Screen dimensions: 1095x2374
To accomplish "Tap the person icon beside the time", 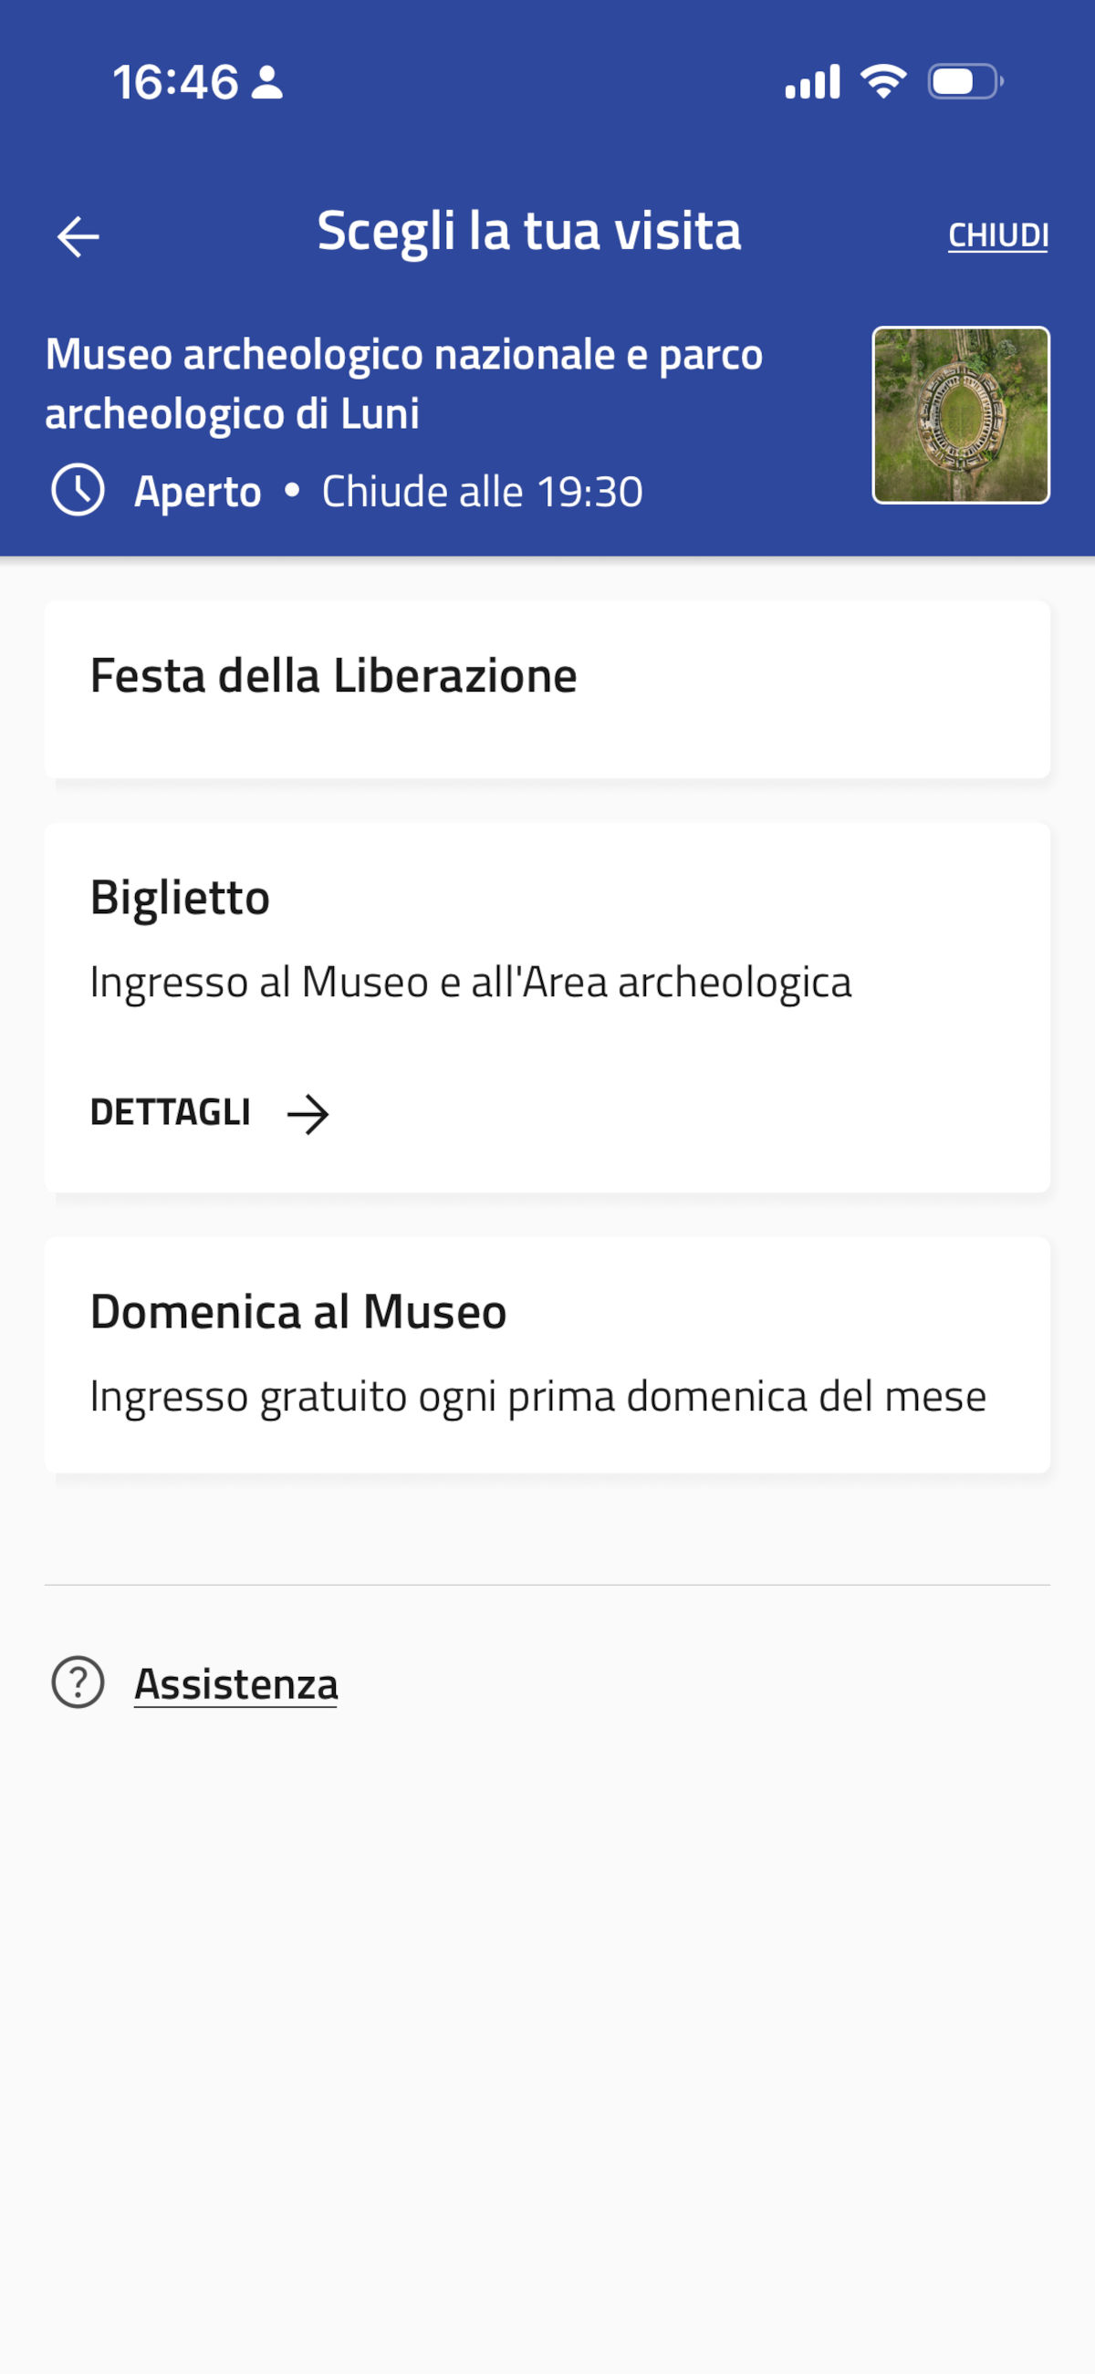I will point(267,82).
